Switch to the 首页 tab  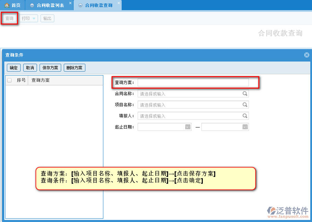[x=13, y=5]
